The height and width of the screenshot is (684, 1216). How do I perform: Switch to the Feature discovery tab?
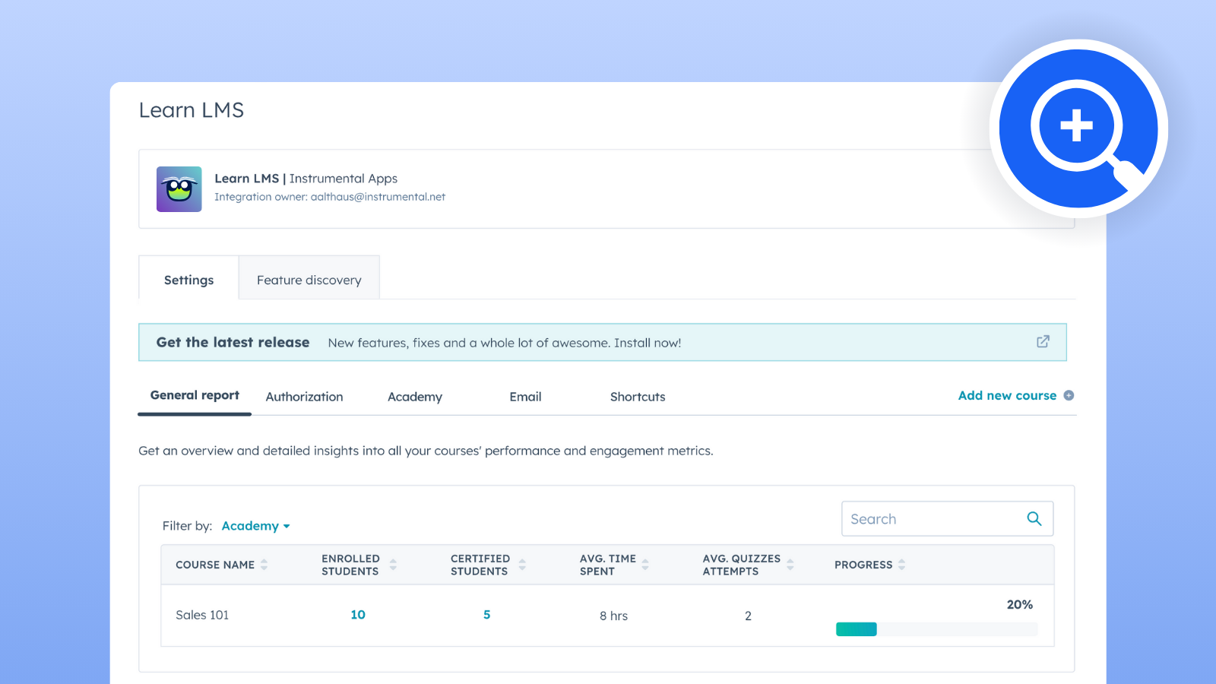[x=309, y=280]
